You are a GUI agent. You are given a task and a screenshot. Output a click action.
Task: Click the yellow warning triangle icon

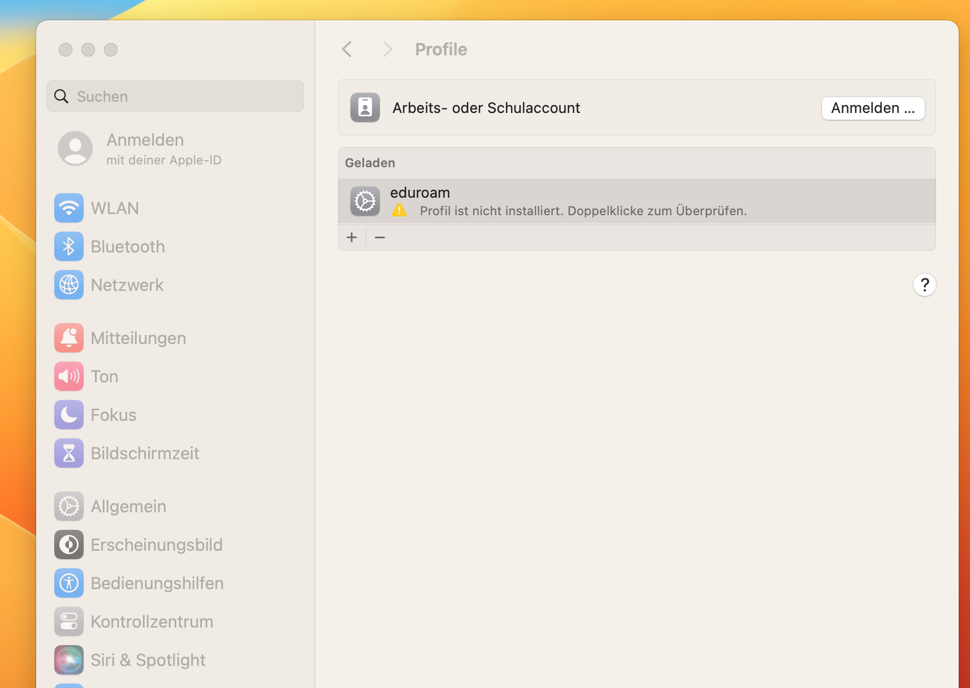click(399, 210)
